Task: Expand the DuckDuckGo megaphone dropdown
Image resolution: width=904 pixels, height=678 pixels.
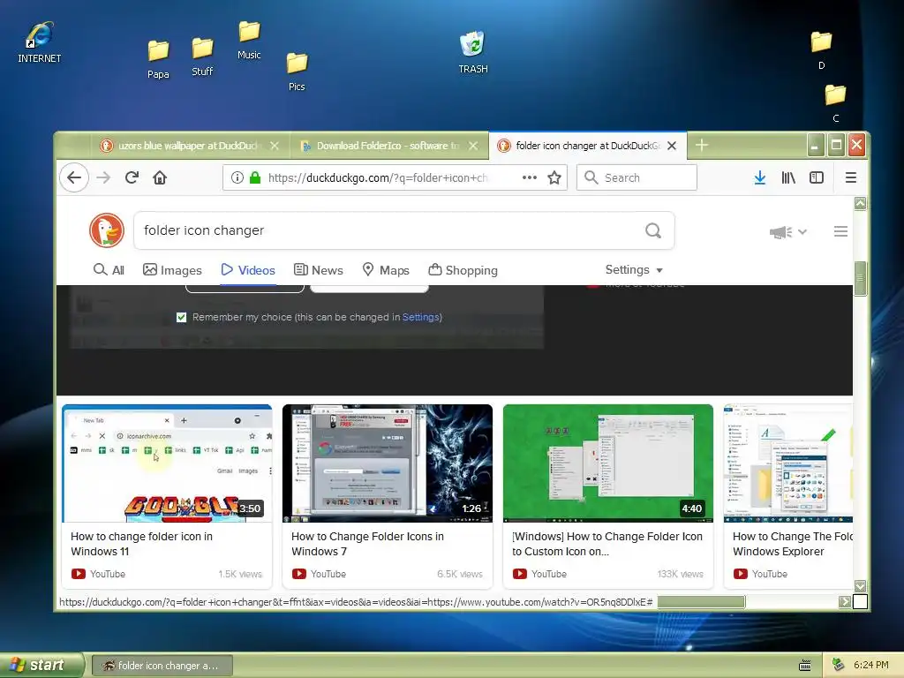Action: click(x=787, y=232)
